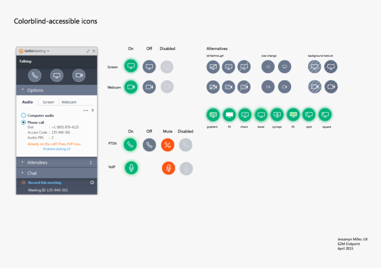
Task: Select the Computer audio radio option
Action: click(x=23, y=116)
